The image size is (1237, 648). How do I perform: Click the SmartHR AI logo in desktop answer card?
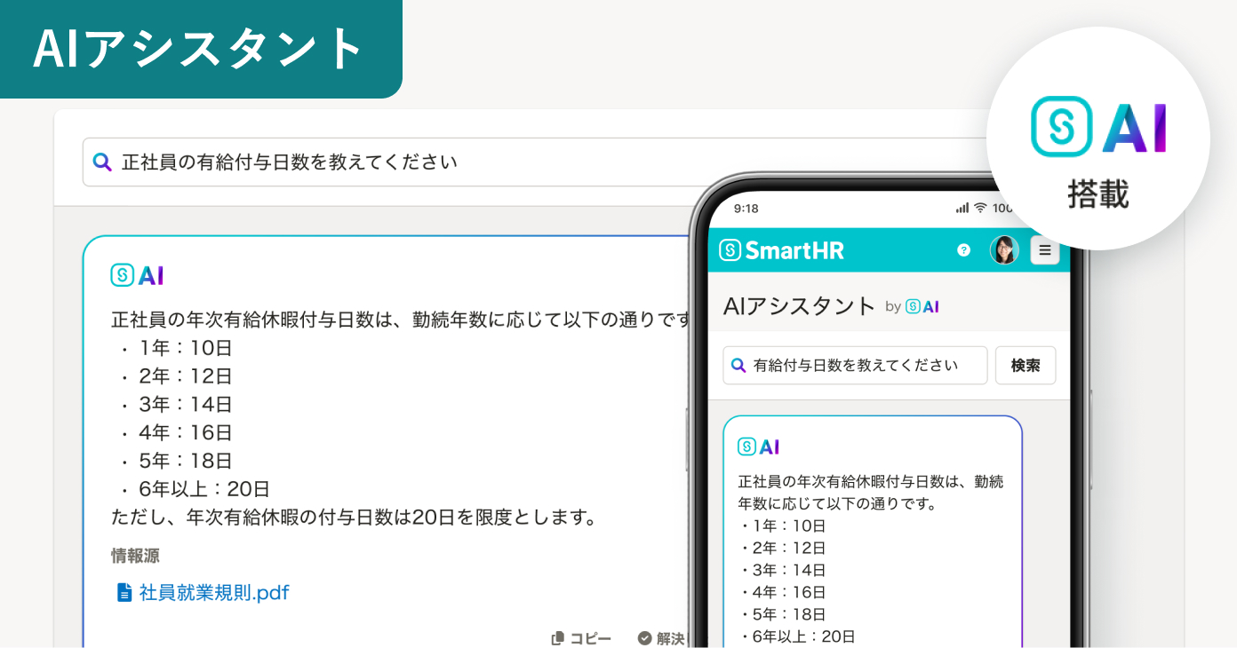pyautogui.click(x=137, y=276)
